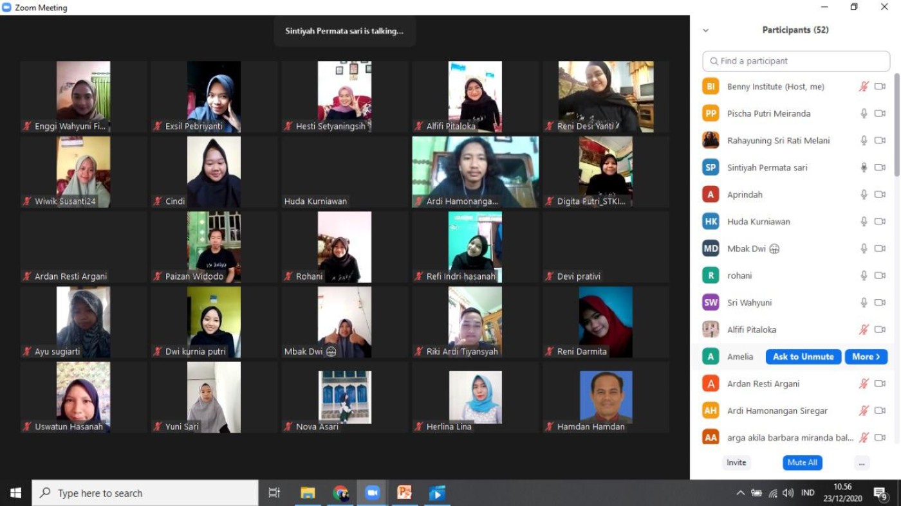Click Huda Kurniawan's microphone icon in list
Screen dimensions: 901x506
[x=864, y=222]
